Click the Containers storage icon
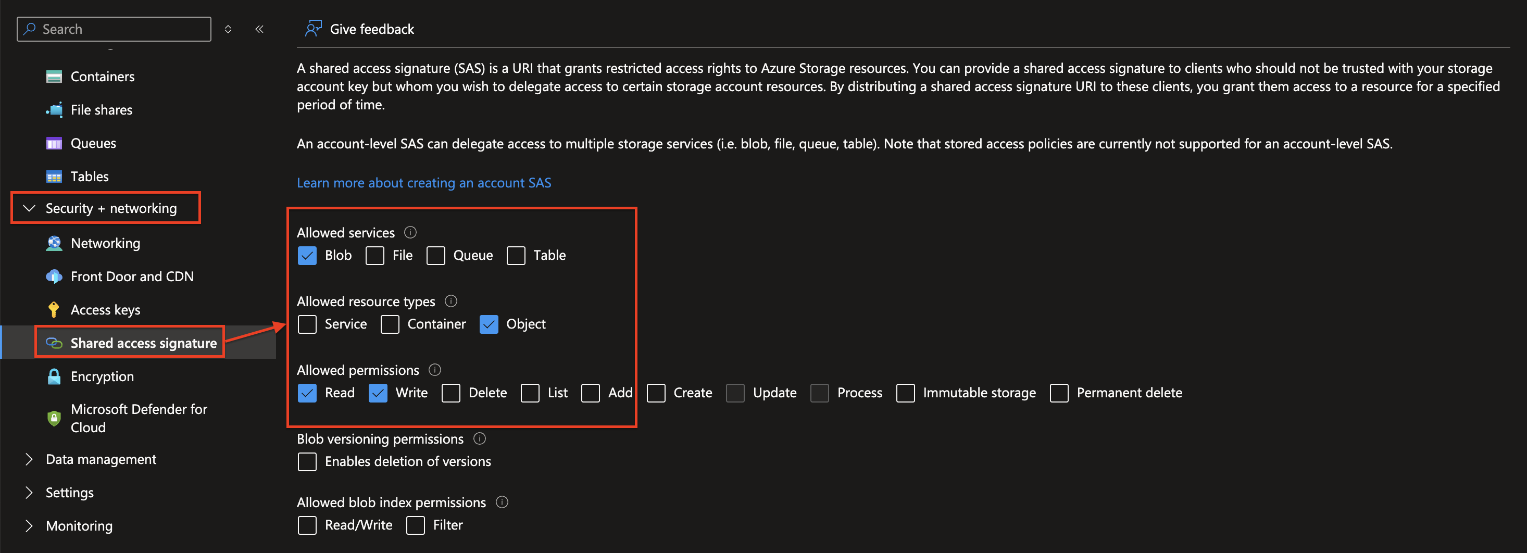The image size is (1527, 553). point(54,77)
